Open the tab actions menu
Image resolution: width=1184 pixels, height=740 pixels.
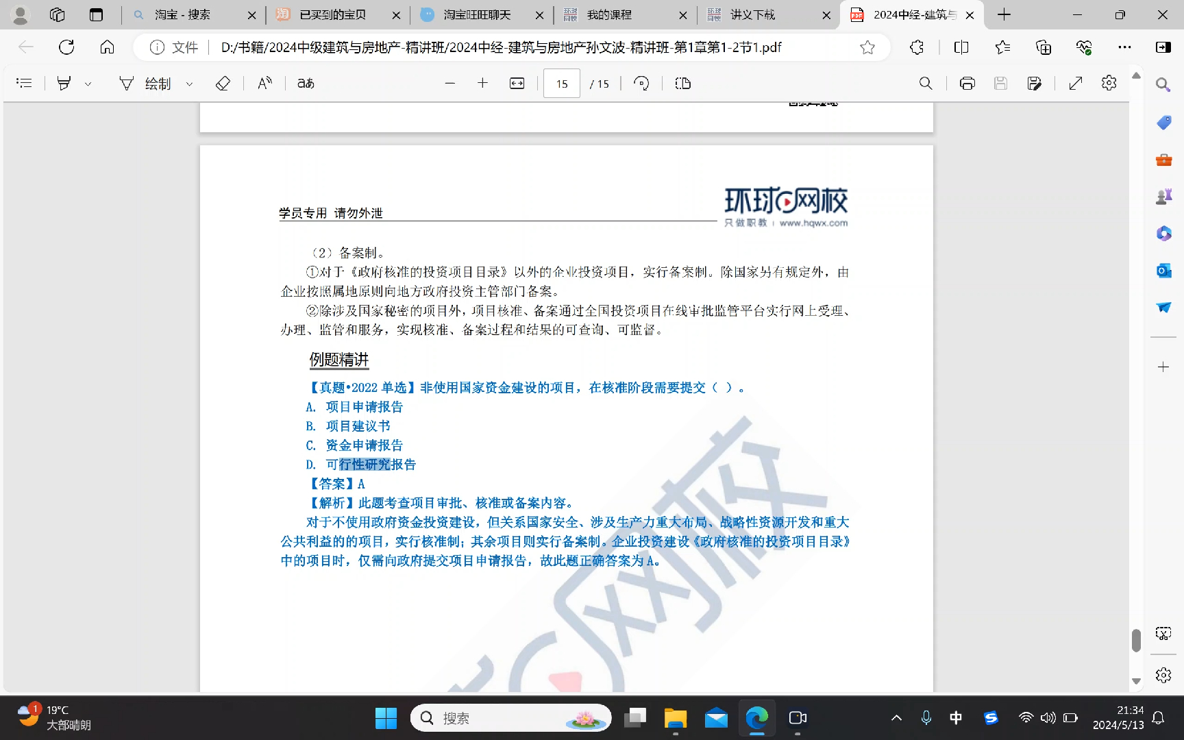pyautogui.click(x=96, y=14)
